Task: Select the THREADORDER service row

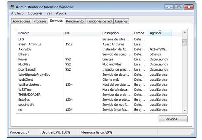Action: [x=99, y=95]
